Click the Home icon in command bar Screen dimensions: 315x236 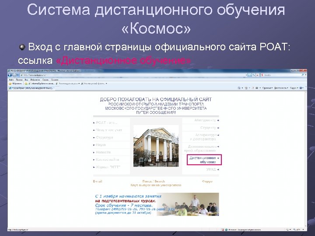coord(239,88)
